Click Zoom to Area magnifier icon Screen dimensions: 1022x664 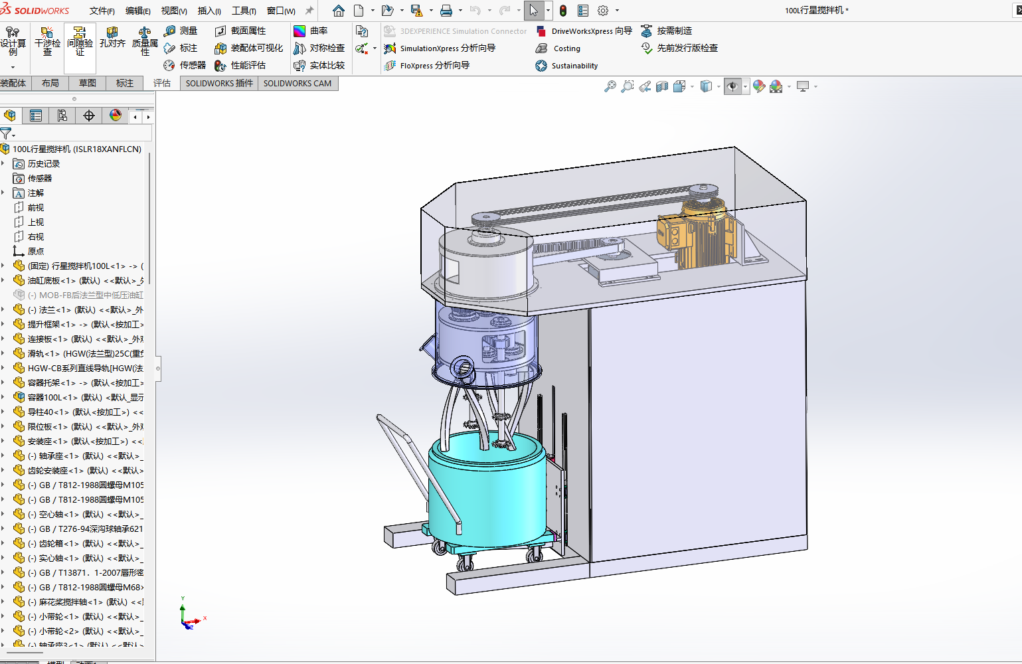coord(627,86)
